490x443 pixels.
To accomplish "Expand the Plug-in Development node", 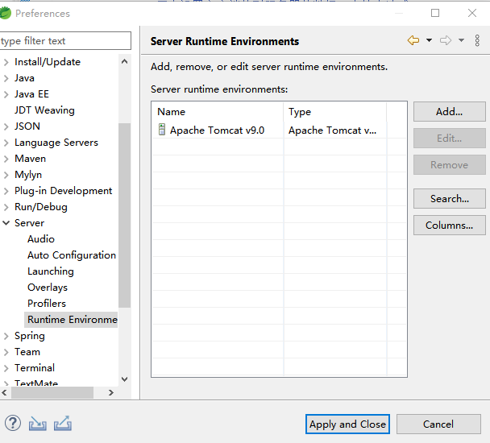I will tap(6, 191).
